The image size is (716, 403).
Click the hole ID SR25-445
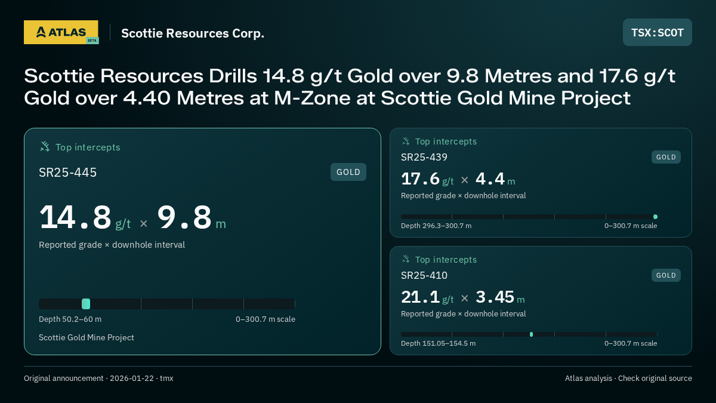[68, 173]
